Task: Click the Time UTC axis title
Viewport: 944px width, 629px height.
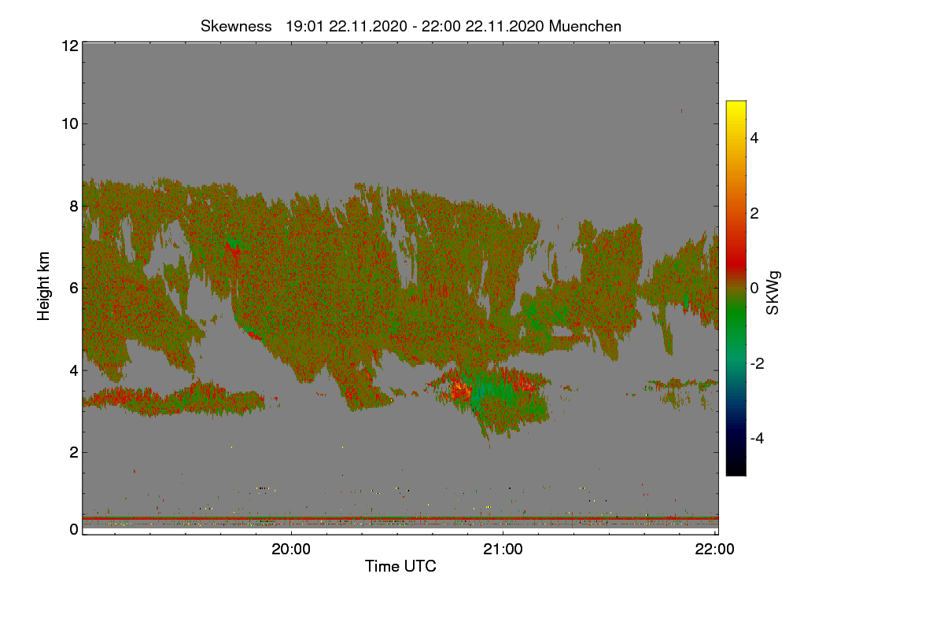Action: 400,566
